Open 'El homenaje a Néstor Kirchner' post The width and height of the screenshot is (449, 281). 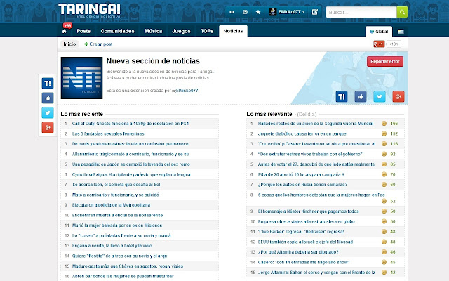coord(308,211)
